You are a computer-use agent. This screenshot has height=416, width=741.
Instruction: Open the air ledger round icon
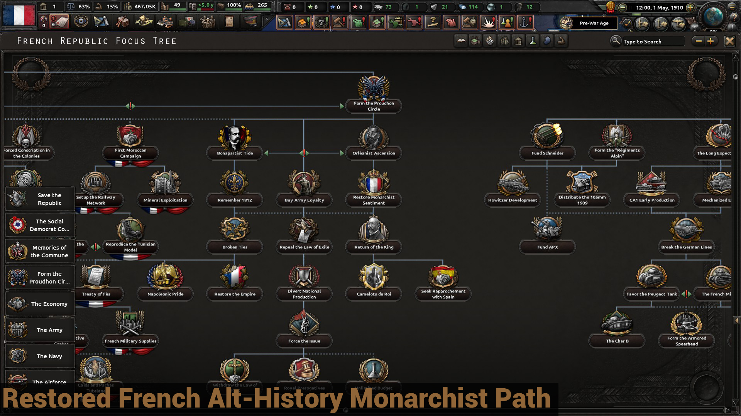pos(679,24)
